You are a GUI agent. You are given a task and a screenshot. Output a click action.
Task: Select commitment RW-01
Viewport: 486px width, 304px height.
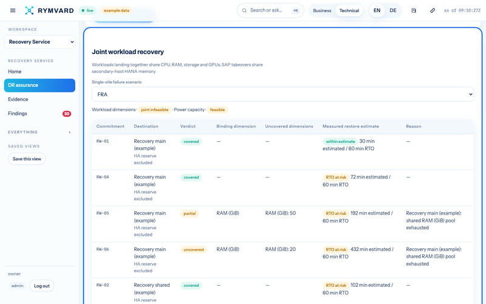pos(103,141)
